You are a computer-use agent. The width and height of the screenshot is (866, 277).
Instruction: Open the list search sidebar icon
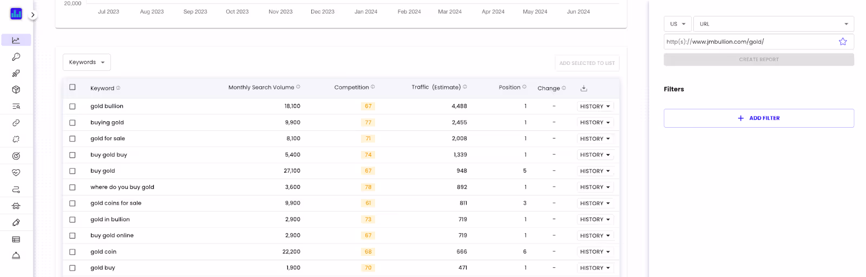[16, 106]
